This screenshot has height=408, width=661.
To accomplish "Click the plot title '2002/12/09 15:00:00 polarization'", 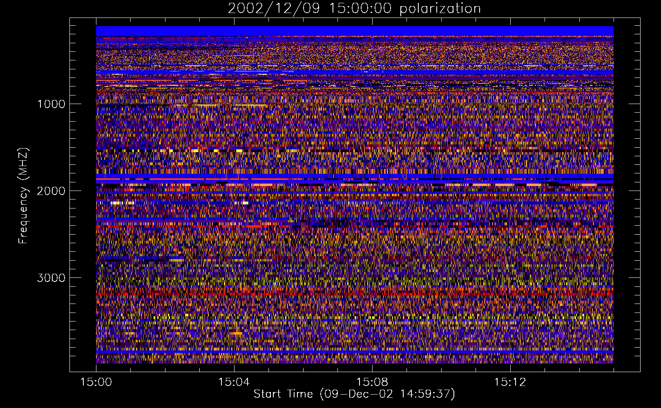I will click(x=354, y=9).
